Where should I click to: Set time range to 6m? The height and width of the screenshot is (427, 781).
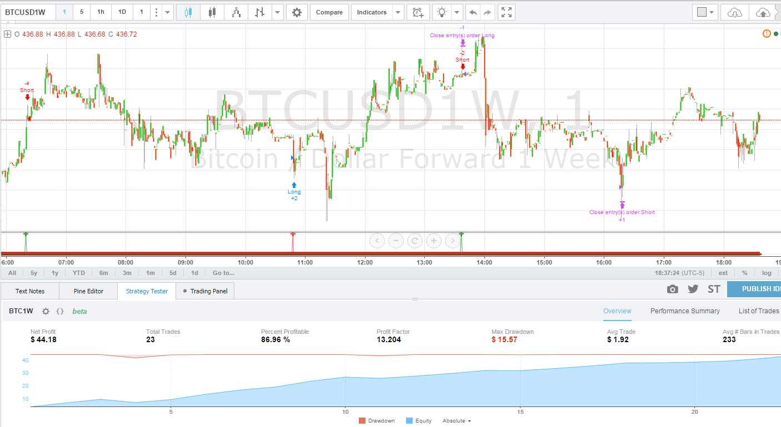click(104, 273)
